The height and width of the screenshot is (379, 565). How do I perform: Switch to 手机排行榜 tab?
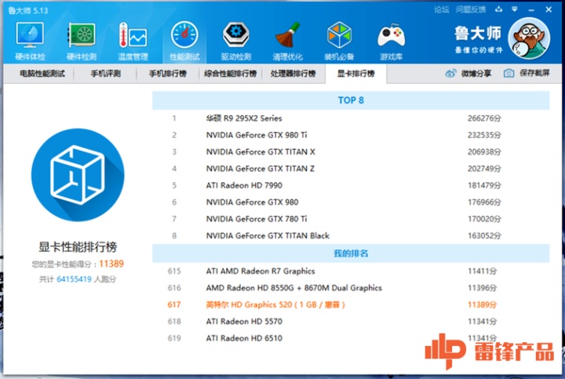pyautogui.click(x=168, y=74)
